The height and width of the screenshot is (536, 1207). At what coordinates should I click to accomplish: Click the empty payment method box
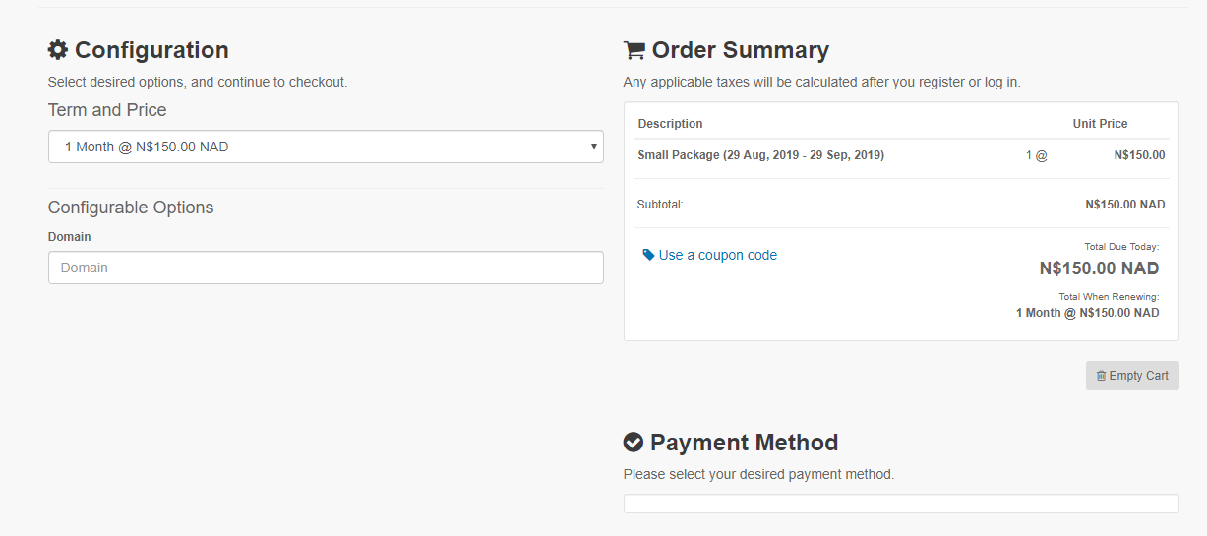[901, 504]
